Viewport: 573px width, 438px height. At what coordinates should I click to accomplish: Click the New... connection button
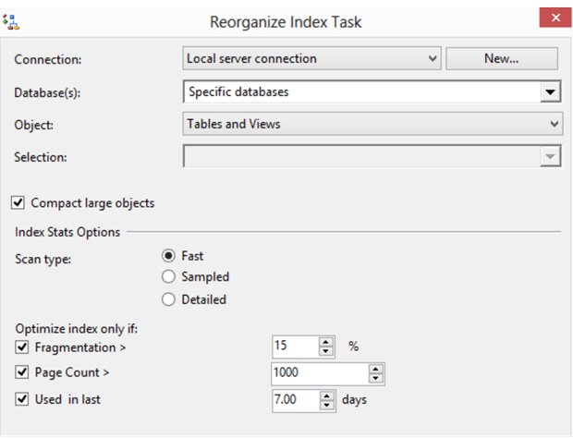pos(502,58)
